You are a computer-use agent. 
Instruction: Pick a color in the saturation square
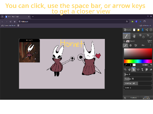coord(138,54)
